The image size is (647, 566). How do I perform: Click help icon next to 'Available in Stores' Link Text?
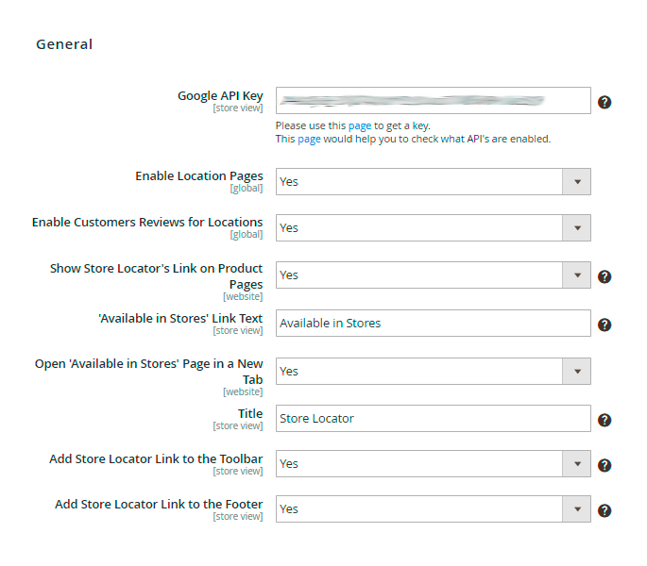pyautogui.click(x=604, y=325)
